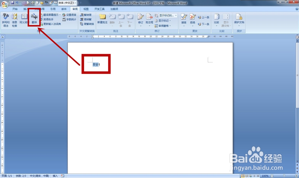Switch to the Add-Ins (加载项) tab
This screenshot has height=178, width=299.
click(114, 9)
